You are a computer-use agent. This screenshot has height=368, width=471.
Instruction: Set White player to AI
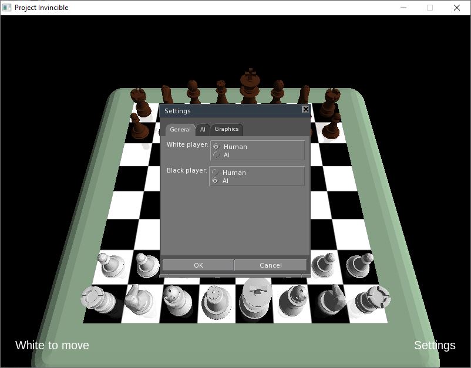[216, 155]
